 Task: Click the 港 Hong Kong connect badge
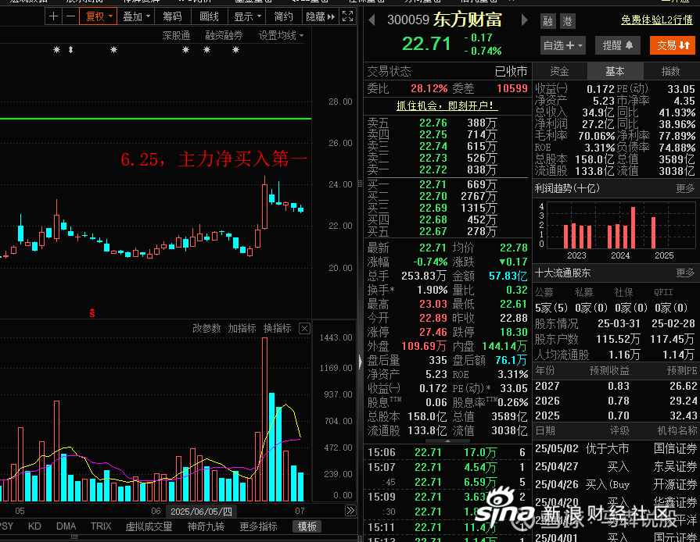pyautogui.click(x=567, y=21)
